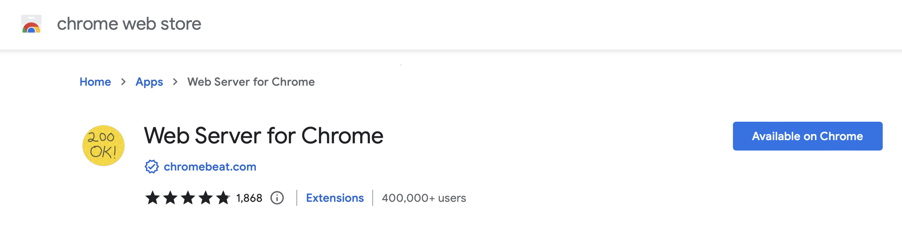
Task: Click the fourth rating star
Action: point(206,198)
